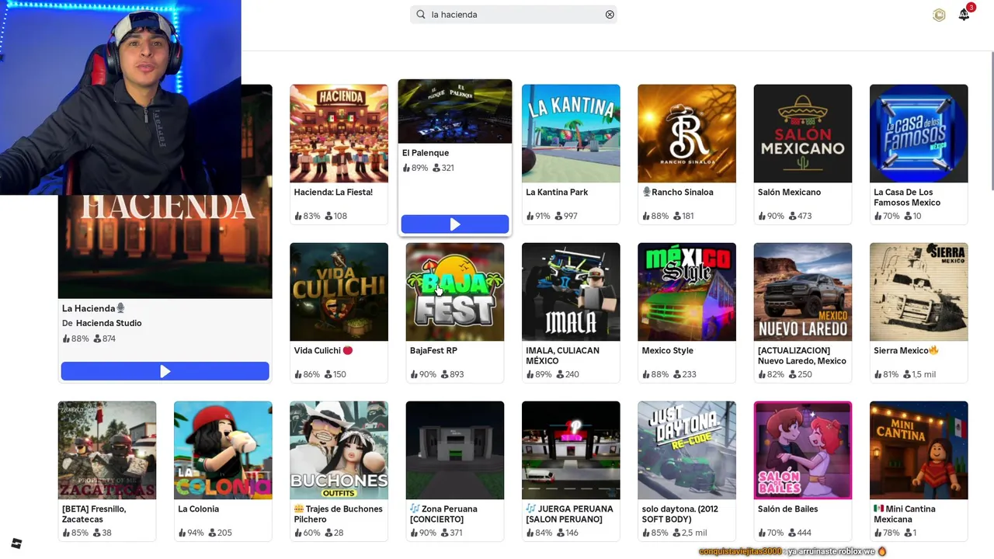Click the Windows start icon
994x559 pixels.
tap(16, 543)
